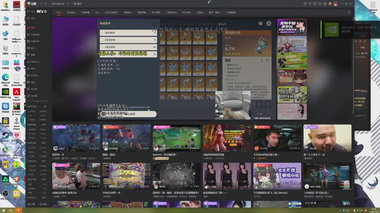Image resolution: width=380 pixels, height=213 pixels.
Task: Select second carousel thumbnail with white-haired anime girl
Action: (x=292, y=44)
